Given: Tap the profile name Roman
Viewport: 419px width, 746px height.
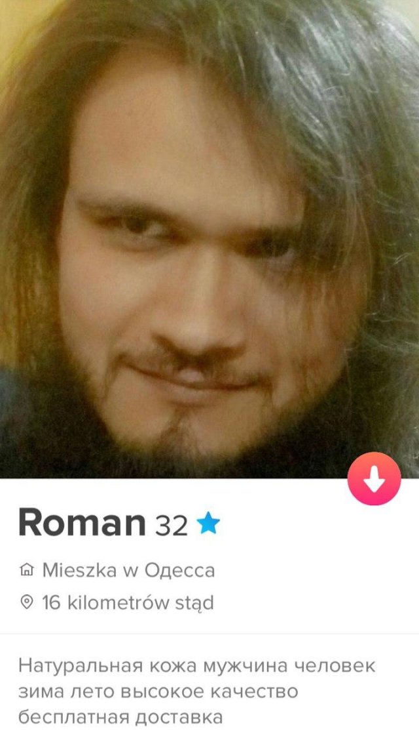Looking at the screenshot, I should [x=82, y=523].
